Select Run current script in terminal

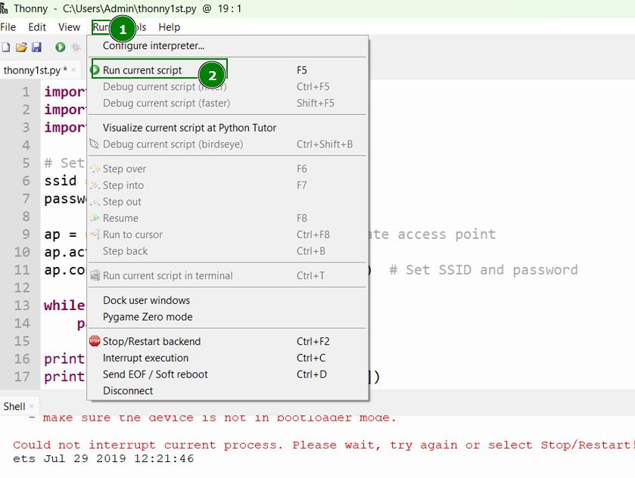[228, 275]
